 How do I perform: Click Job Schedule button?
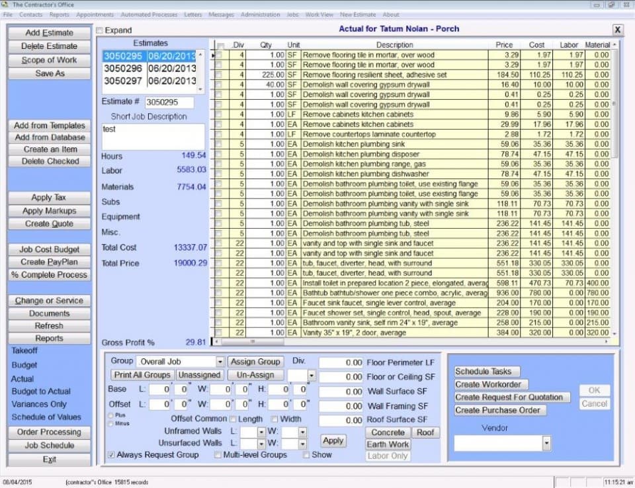50,446
